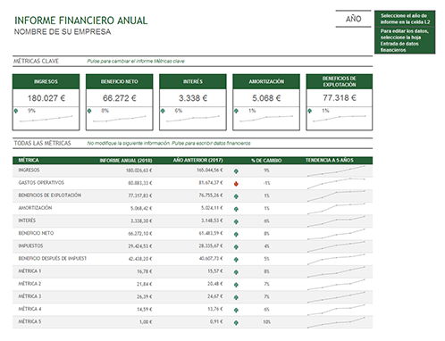Click the up arrow in INTERÉS table row
Viewport: 445px width, 341px height.
(236, 221)
